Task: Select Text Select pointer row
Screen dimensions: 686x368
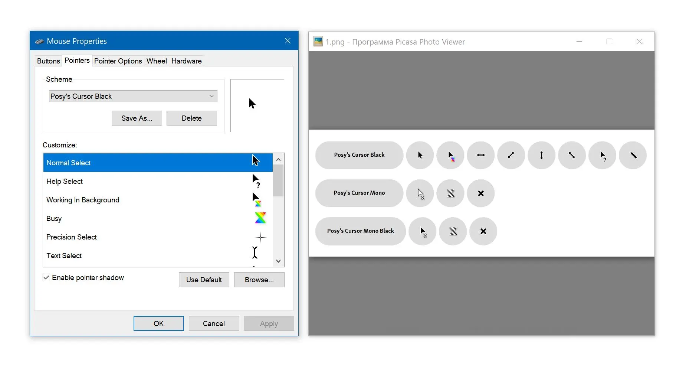Action: 158,255
